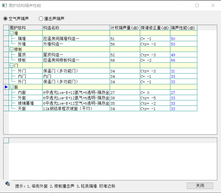Collapse the 楼板 group

coord(12,49)
